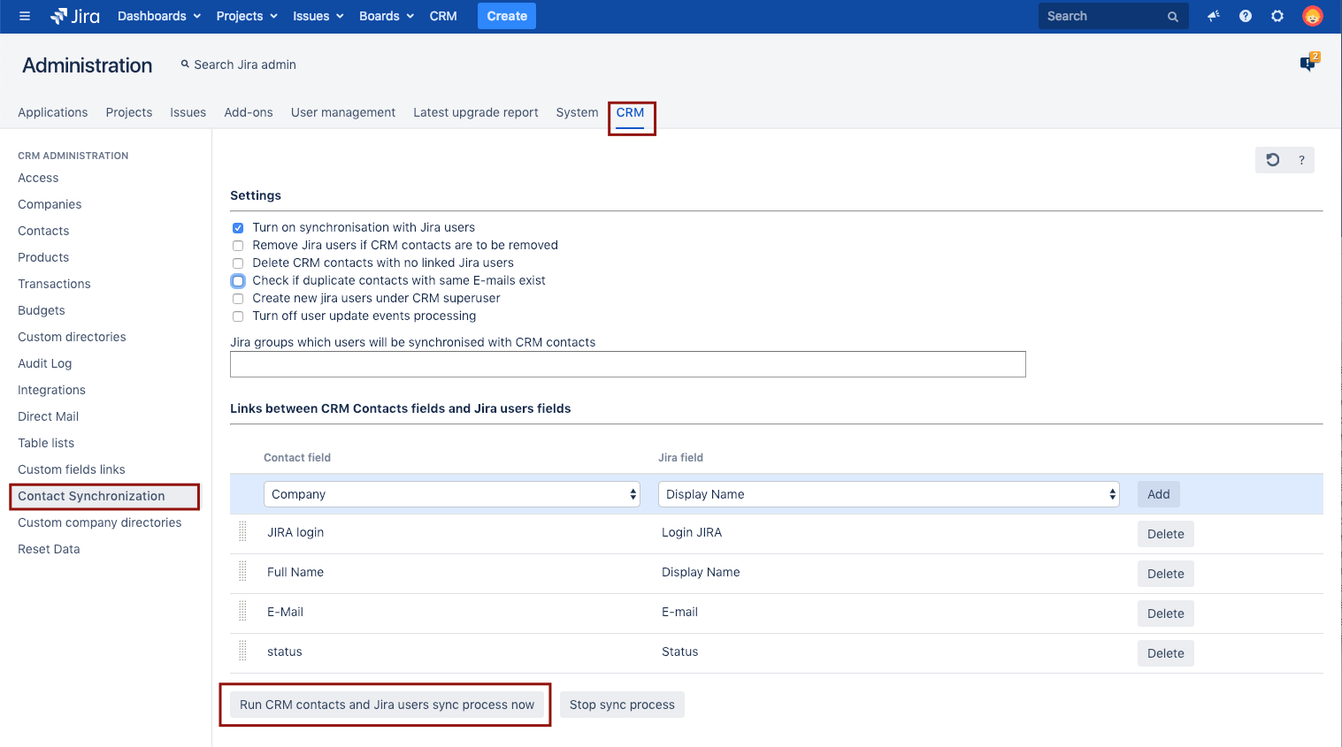Open the hamburger sidebar menu icon
1342x747 pixels.
tap(25, 16)
